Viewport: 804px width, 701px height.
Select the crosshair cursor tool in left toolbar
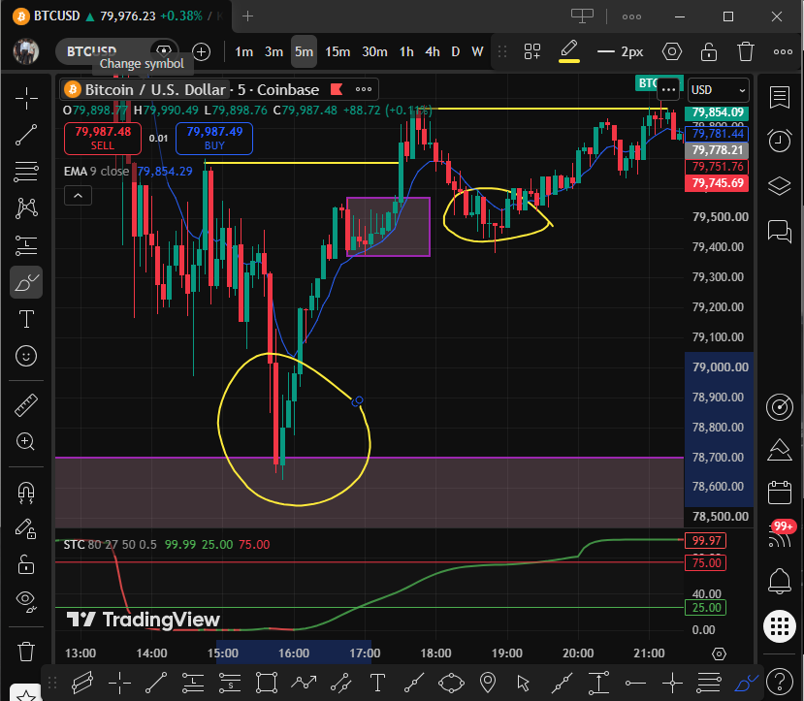[26, 98]
